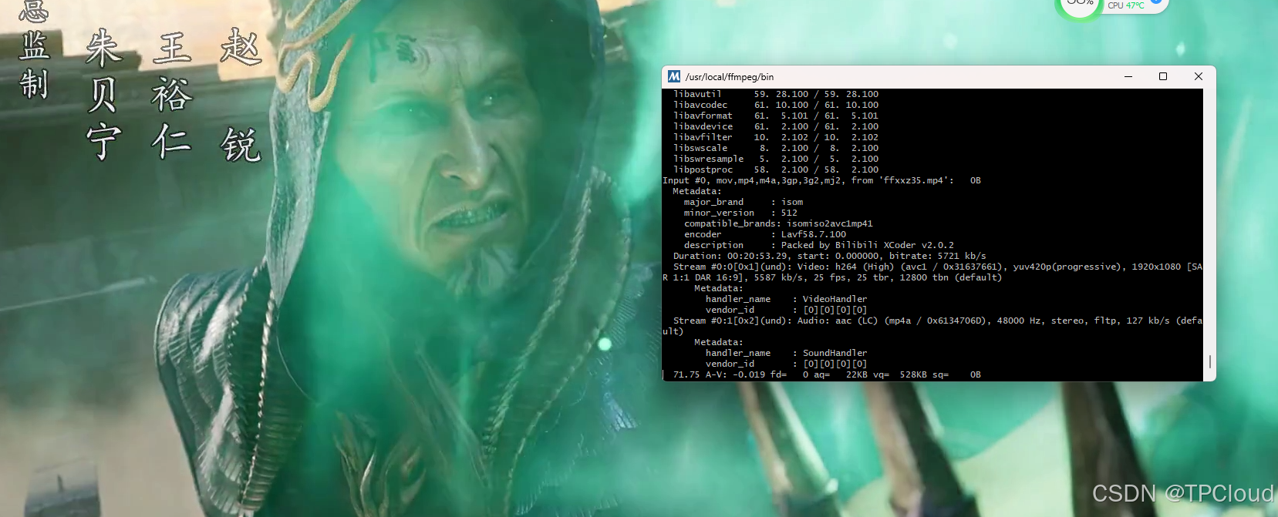Screen dimensions: 1278x517
Task: Click the CPU 47°C temperature readout
Action: coord(1126,5)
